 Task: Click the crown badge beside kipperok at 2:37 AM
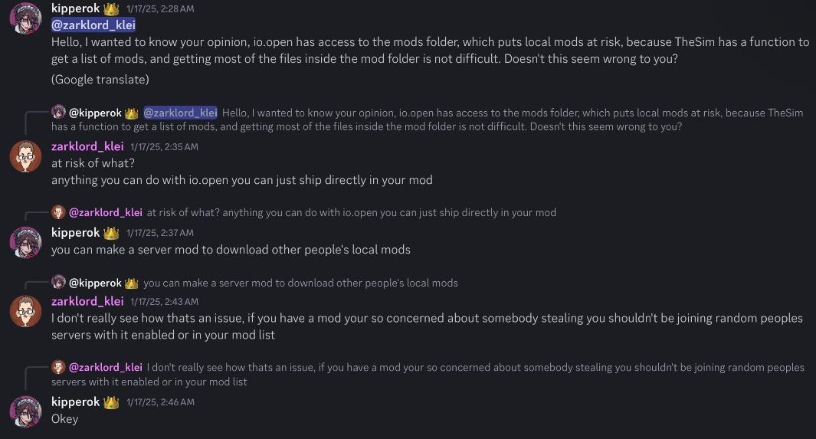[112, 232]
